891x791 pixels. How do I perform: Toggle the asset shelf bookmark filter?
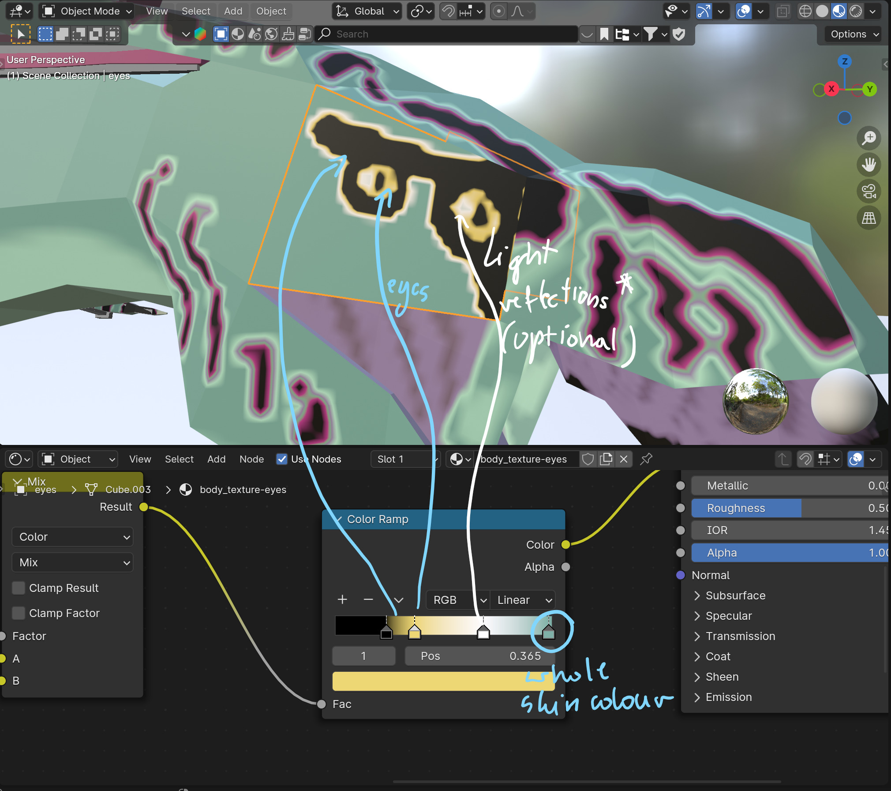pyautogui.click(x=604, y=34)
